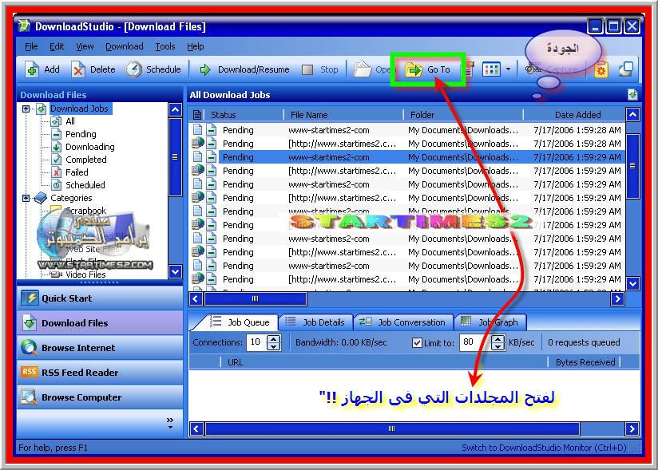Viewport: 658px width, 470px height.
Task: Open the Quick Start panel
Action: tap(100, 298)
